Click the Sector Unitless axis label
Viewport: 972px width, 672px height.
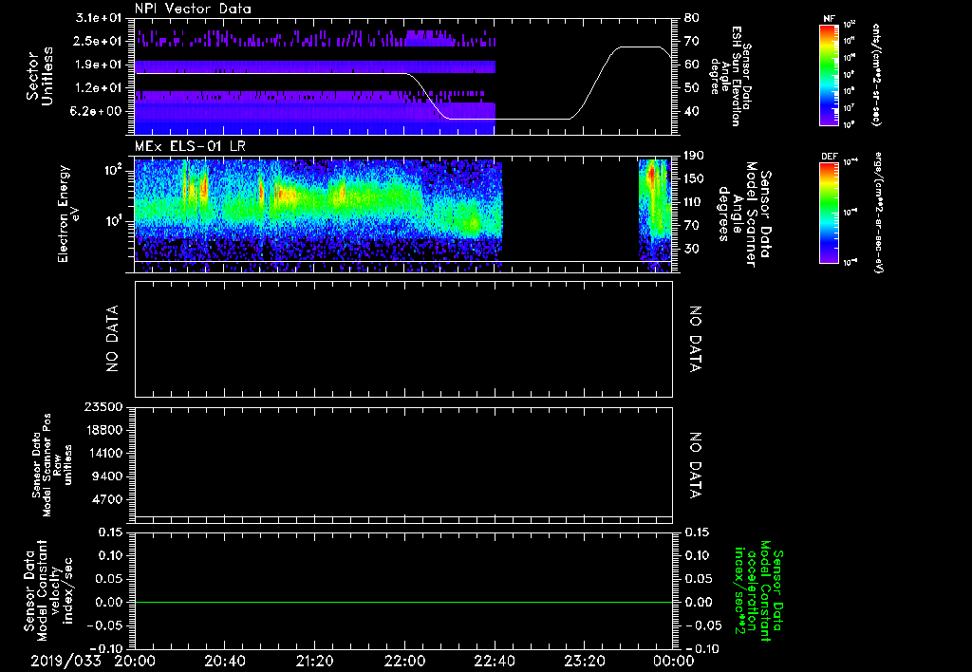(40, 76)
